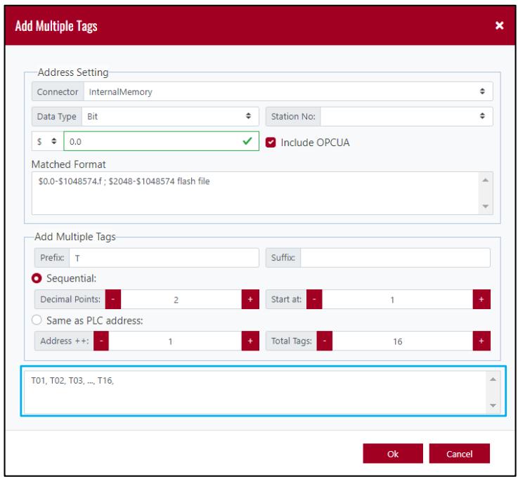Decrease Address ++ step with minus
Viewport: 518px width, 477px height.
click(x=101, y=341)
